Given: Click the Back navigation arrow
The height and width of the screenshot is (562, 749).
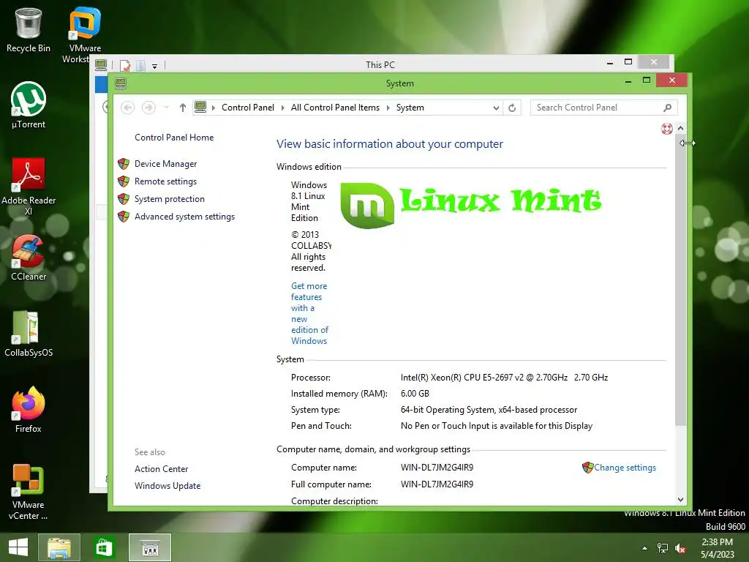Looking at the screenshot, I should point(127,108).
